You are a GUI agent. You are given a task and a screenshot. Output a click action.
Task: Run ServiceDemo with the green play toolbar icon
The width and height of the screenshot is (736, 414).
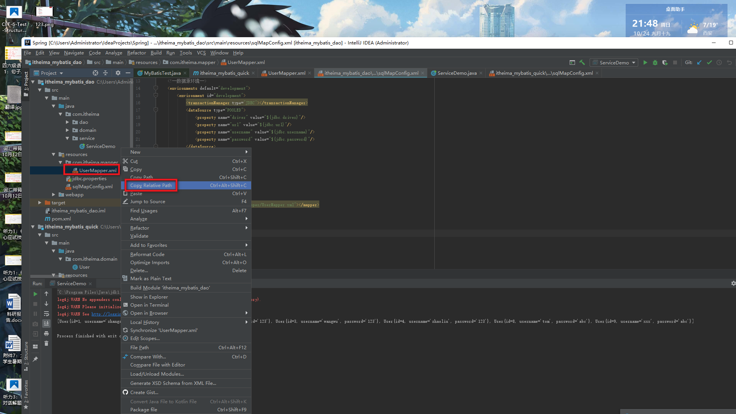coord(646,62)
